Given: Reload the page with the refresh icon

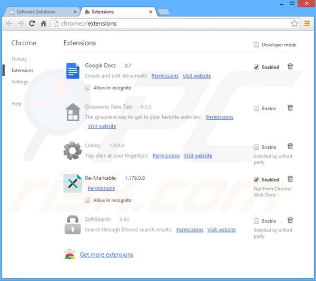Looking at the screenshot, I should 32,24.
